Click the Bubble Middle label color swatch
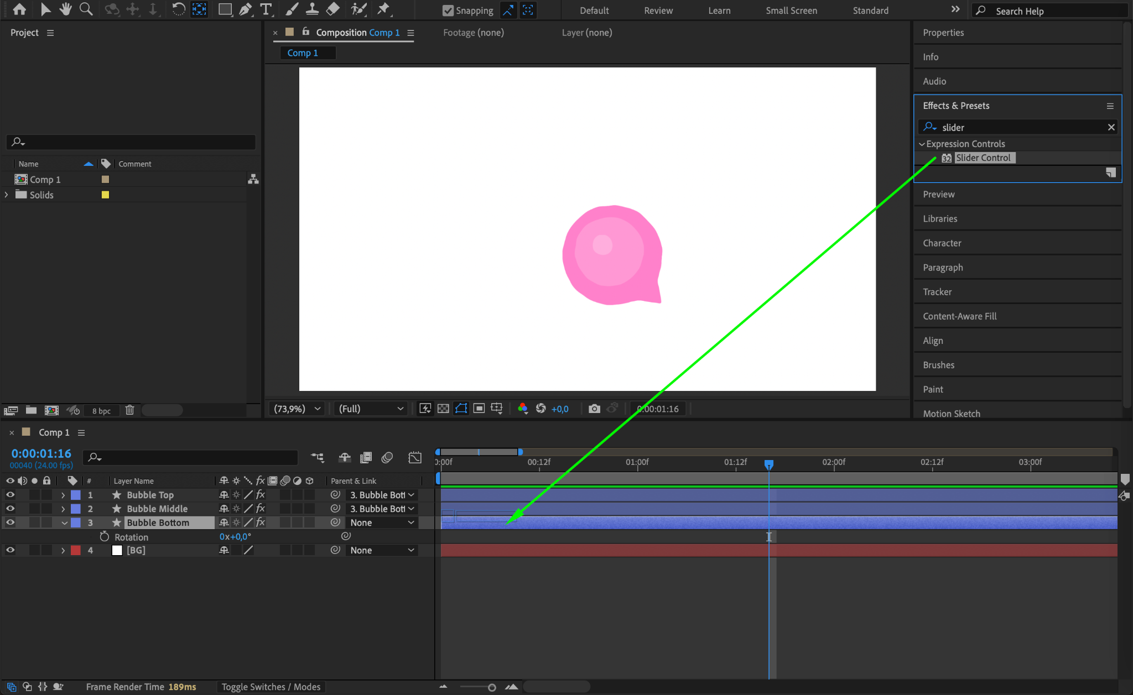 pos(76,509)
